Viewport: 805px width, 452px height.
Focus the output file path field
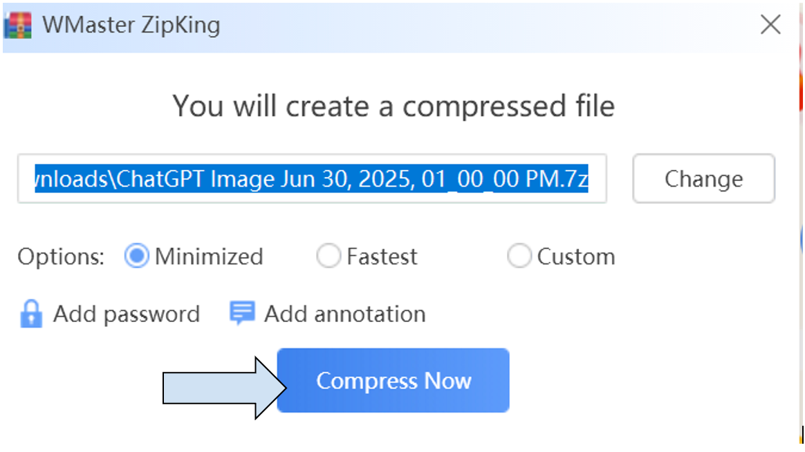311,179
